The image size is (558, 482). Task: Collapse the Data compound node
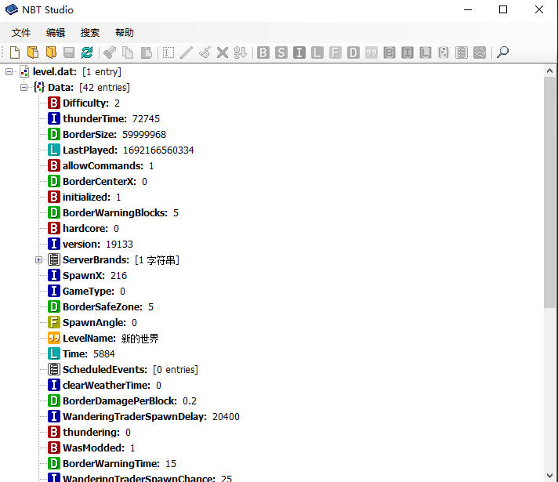[x=24, y=87]
